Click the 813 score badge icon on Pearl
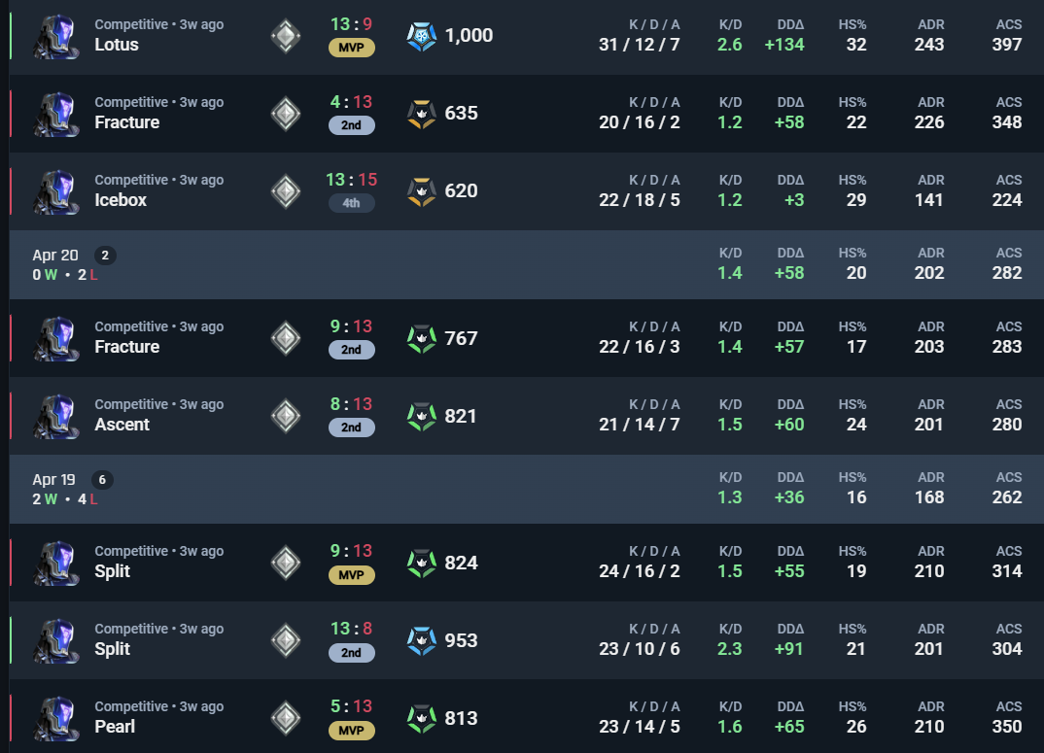 [x=422, y=719]
